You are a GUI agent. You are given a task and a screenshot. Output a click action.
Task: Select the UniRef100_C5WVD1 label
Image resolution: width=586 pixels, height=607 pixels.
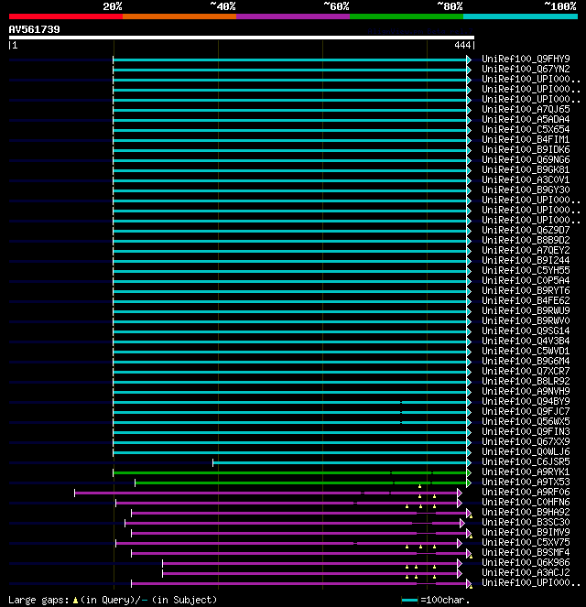click(526, 351)
